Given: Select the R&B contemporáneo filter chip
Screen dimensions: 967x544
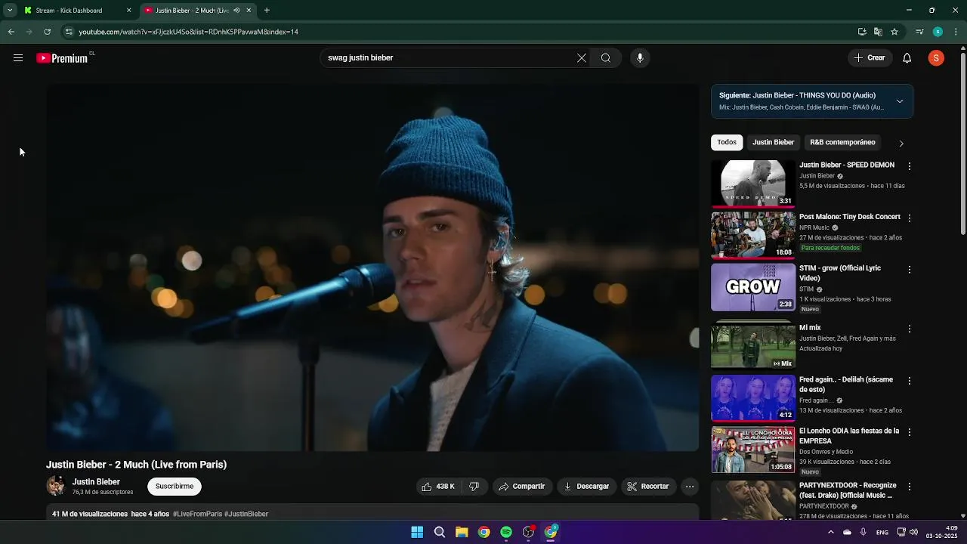Looking at the screenshot, I should pyautogui.click(x=842, y=142).
